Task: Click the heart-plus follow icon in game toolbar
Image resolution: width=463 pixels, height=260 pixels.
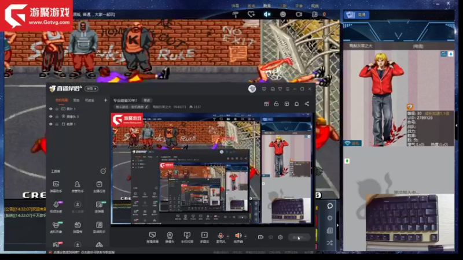Action: (x=251, y=14)
